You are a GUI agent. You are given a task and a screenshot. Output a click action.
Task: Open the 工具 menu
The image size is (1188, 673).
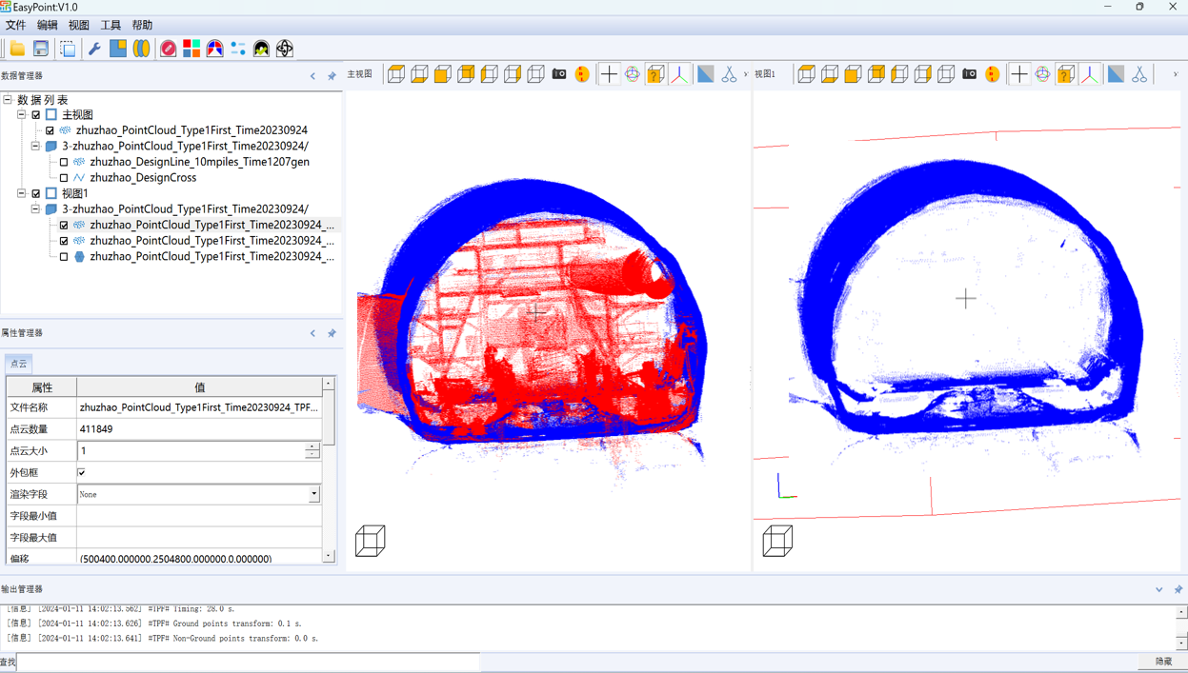(x=111, y=26)
